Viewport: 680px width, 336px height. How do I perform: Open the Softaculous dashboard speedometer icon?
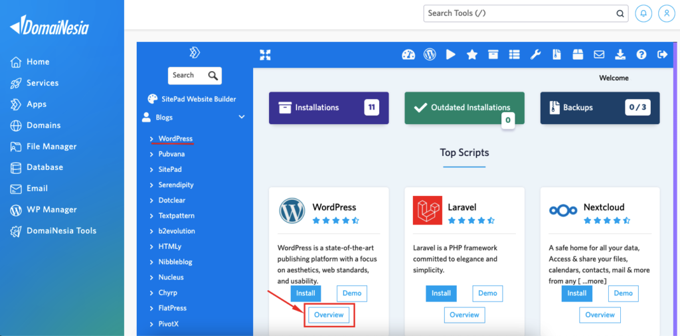[x=408, y=54]
